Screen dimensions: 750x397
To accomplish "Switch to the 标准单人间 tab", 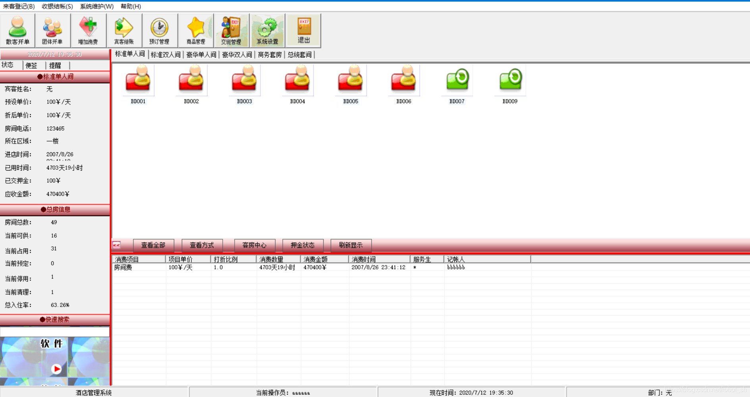I will click(130, 54).
